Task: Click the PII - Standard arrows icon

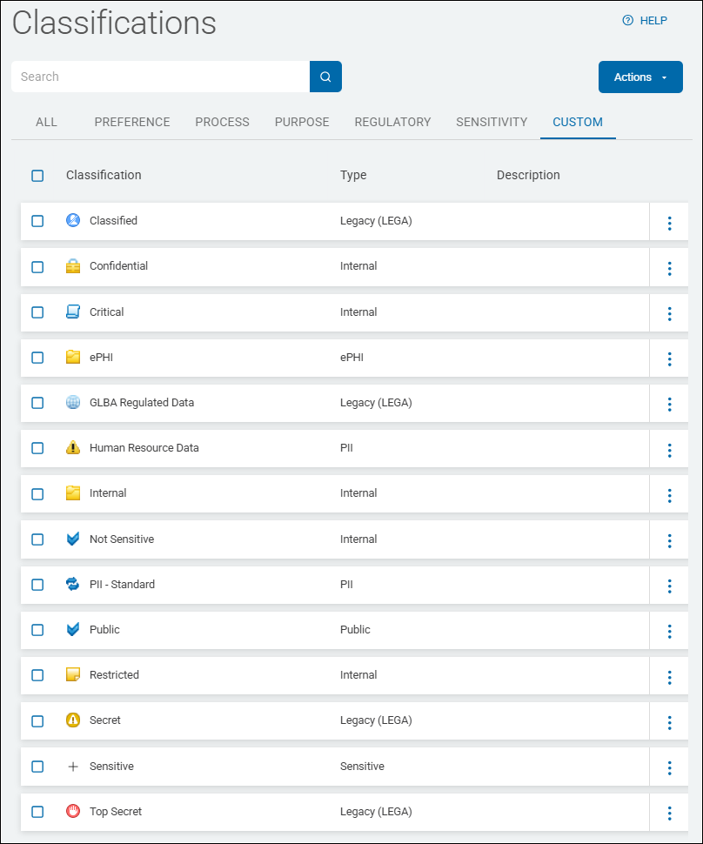Action: pyautogui.click(x=73, y=585)
